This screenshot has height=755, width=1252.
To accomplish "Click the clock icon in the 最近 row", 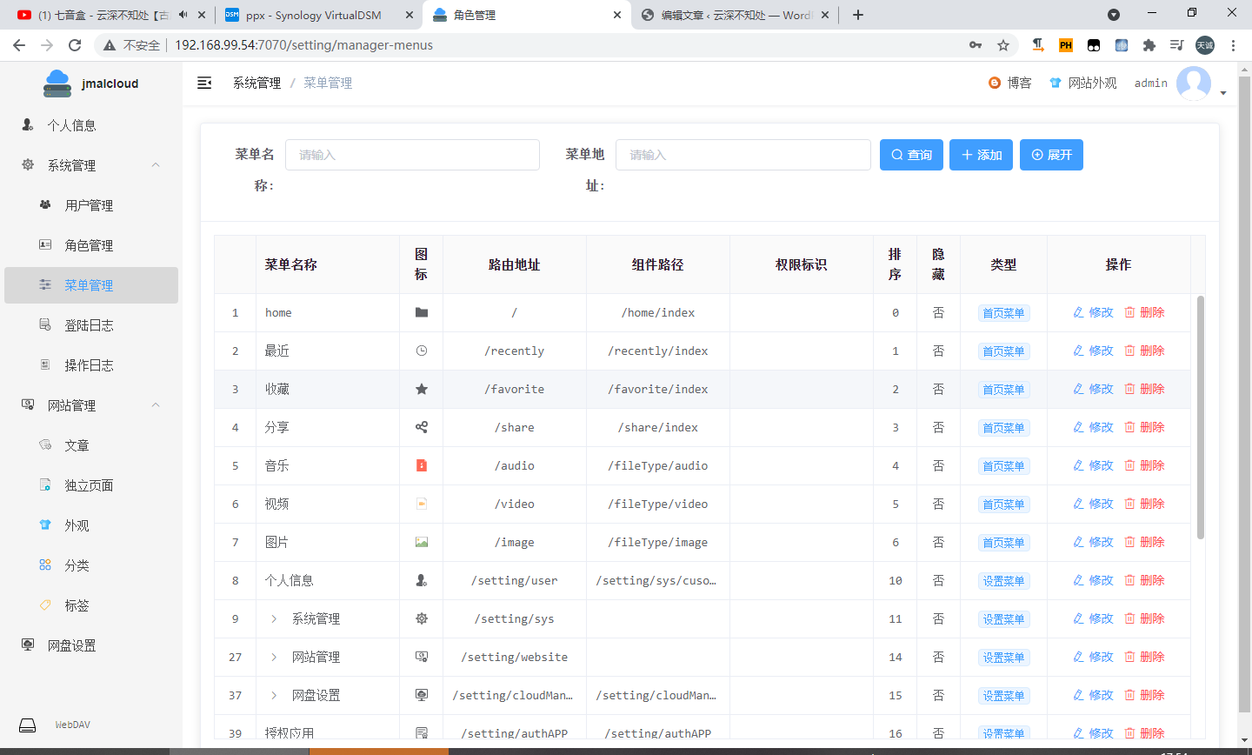I will pyautogui.click(x=422, y=351).
